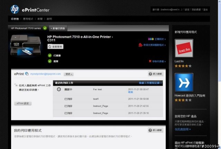The width and height of the screenshot is (221, 149).
Task: Click question mark icon in print apps panel
Action: coord(150,130)
